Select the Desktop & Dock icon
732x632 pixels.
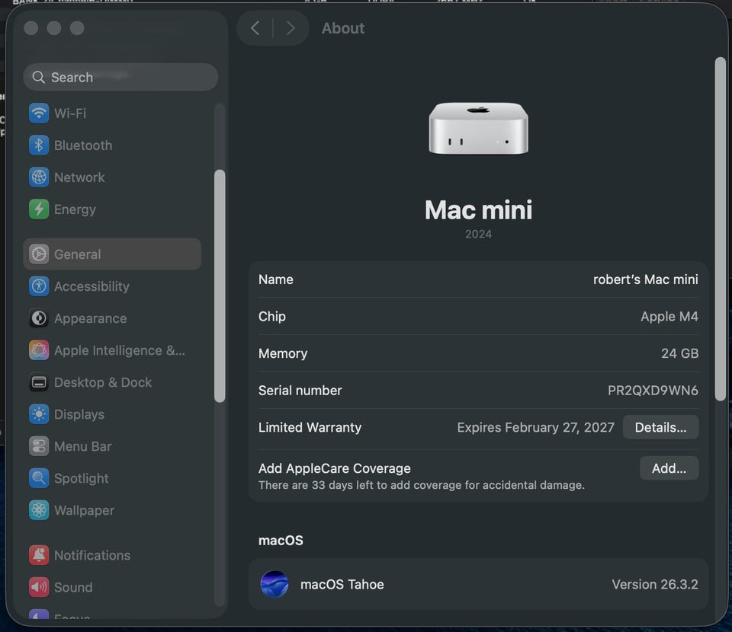point(39,382)
